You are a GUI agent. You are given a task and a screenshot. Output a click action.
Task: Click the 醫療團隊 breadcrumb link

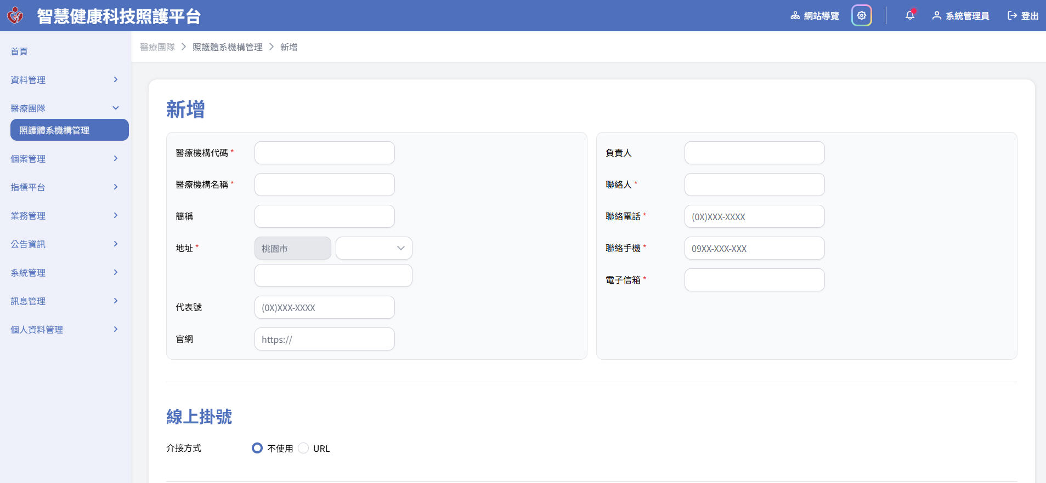pos(157,47)
